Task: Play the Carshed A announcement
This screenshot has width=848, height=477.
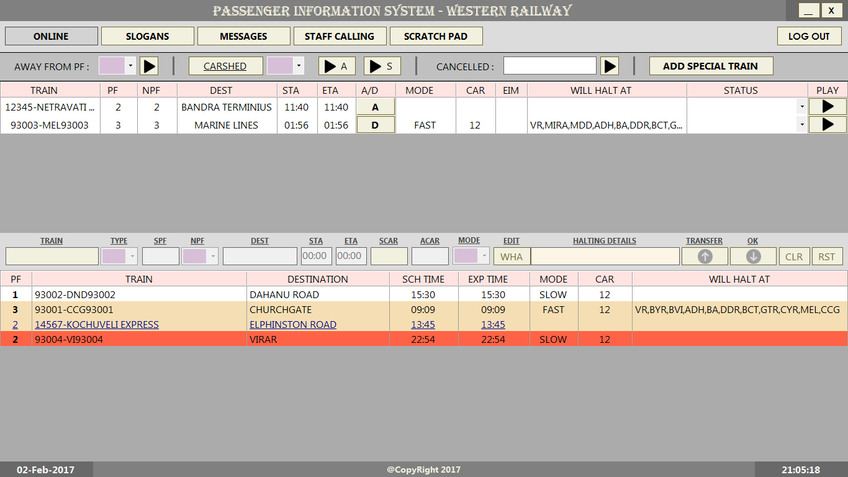Action: coord(337,66)
